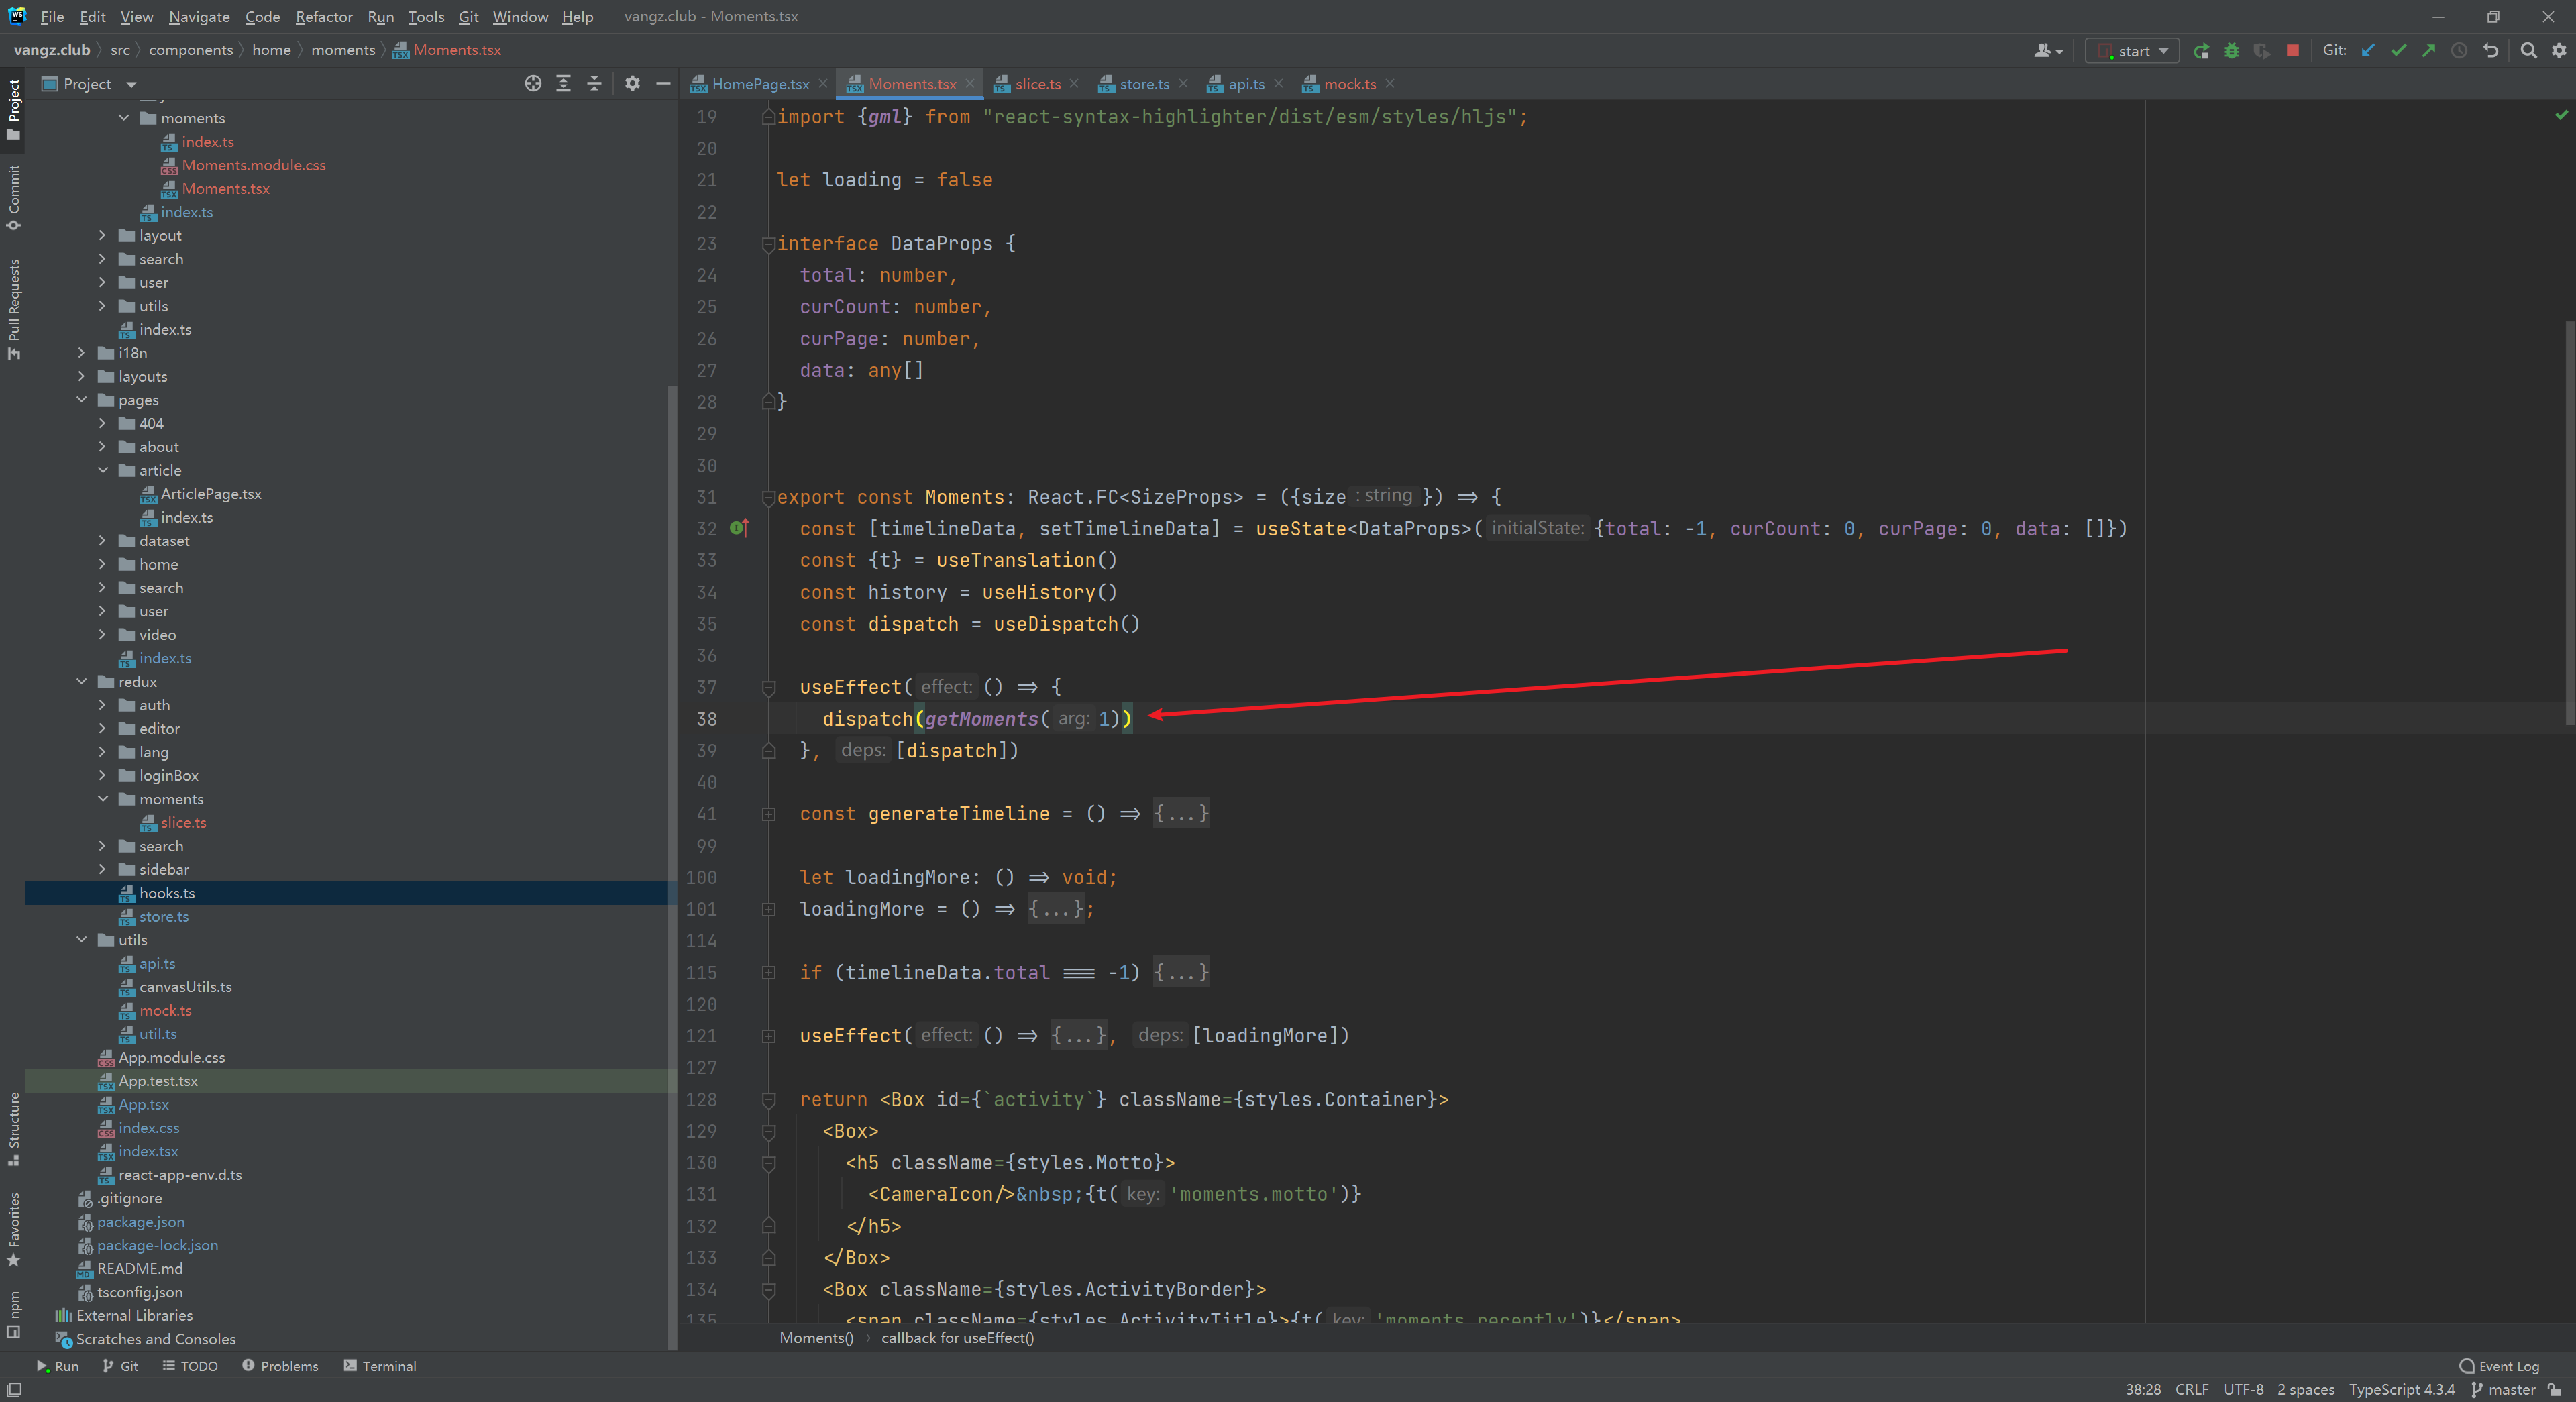Screen dimensions: 2576x1402
Task: Collapse the pages folder
Action: (x=82, y=400)
